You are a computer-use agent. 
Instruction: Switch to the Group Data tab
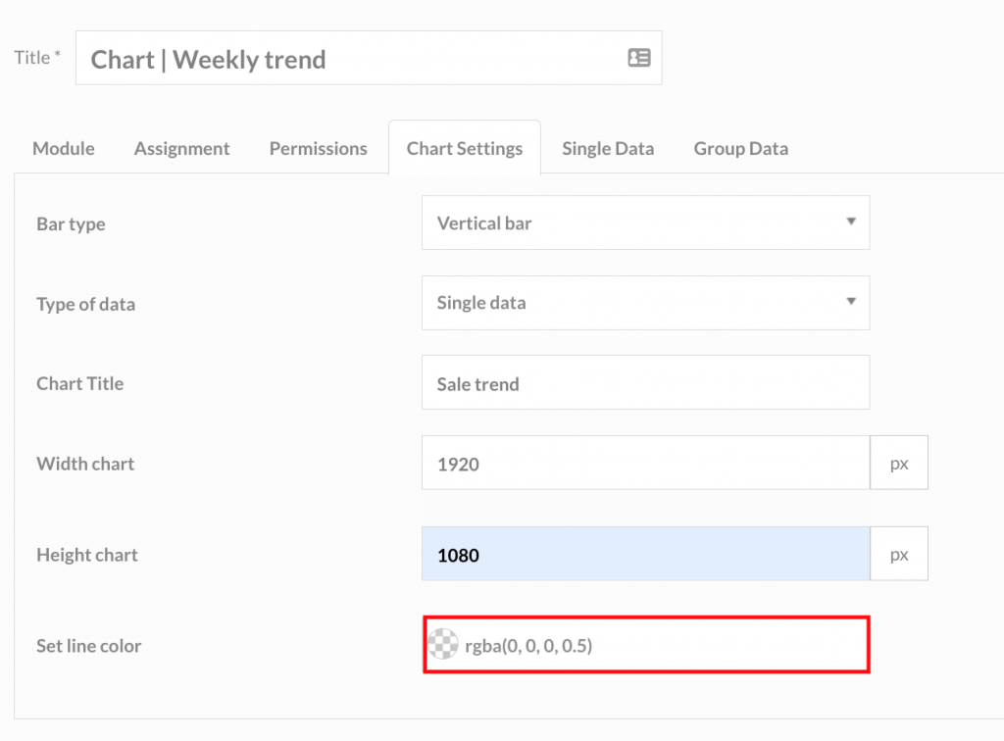[741, 148]
